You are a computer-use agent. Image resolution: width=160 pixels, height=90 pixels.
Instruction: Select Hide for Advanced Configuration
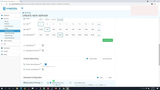tap(98, 77)
